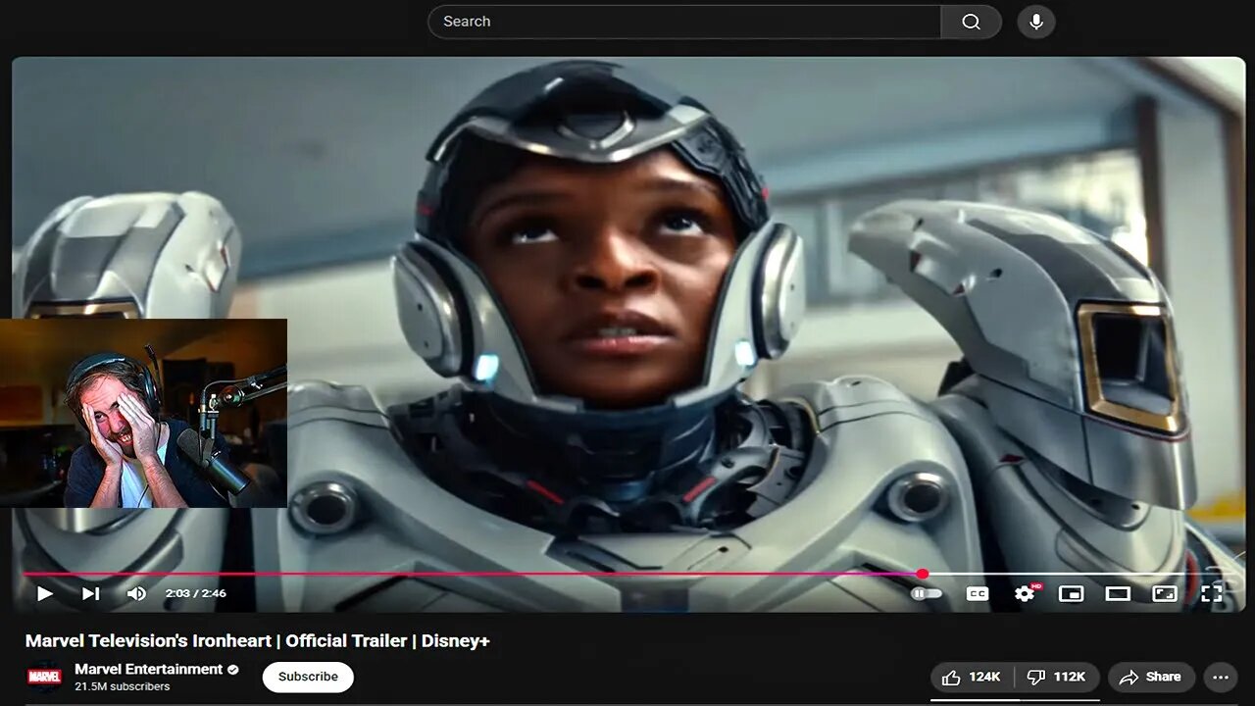Switch to theater mode

pyautogui.click(x=1118, y=593)
